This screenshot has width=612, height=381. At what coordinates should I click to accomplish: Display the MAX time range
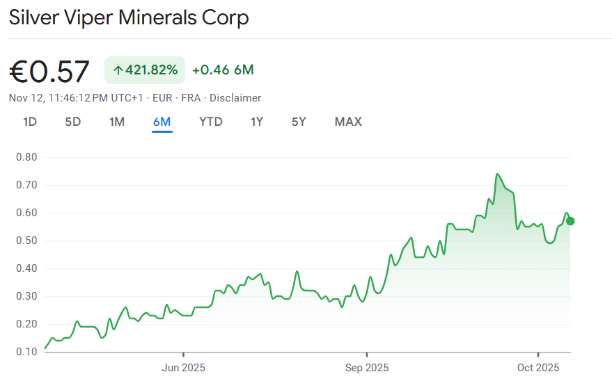348,122
